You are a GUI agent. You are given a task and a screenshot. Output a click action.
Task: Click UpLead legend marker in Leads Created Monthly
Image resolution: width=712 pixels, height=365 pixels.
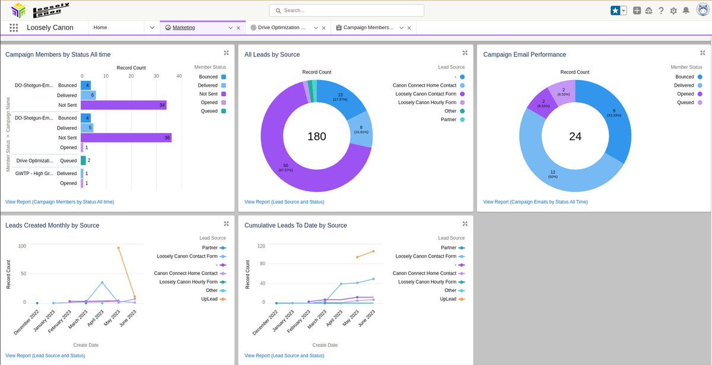(x=223, y=299)
